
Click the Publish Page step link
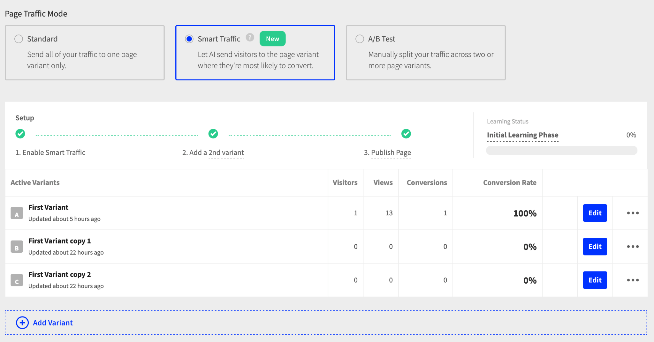[391, 152]
